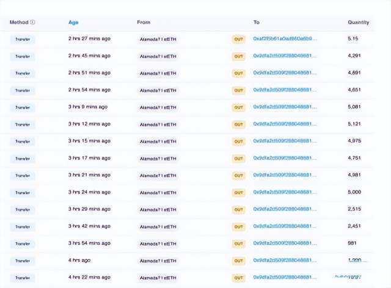Open To address in 4 hrs 22 mins row
391x288 pixels.
[x=285, y=278]
